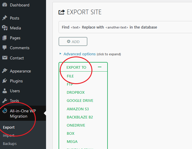This screenshot has height=149, width=192.
Task: Choose DROPBOX export destination
Action: tap(75, 93)
